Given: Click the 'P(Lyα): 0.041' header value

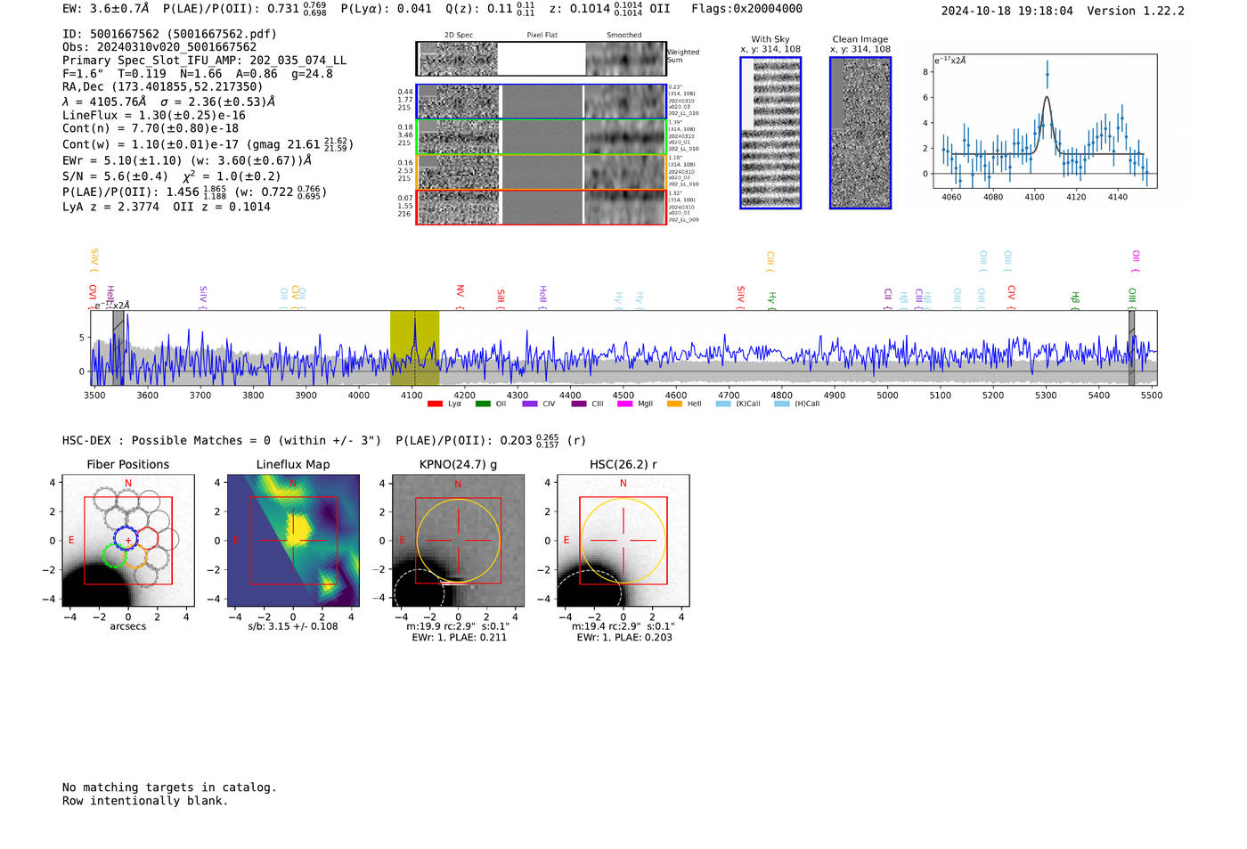Looking at the screenshot, I should click(x=386, y=9).
